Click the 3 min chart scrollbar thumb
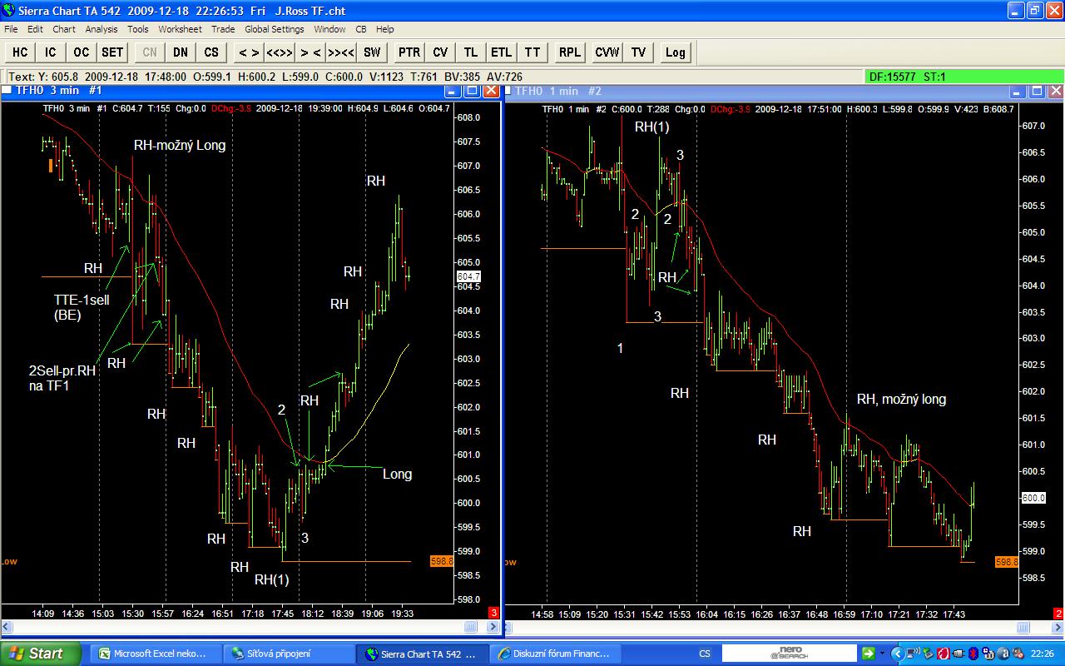Screen dimensions: 1065x666 coord(470,626)
